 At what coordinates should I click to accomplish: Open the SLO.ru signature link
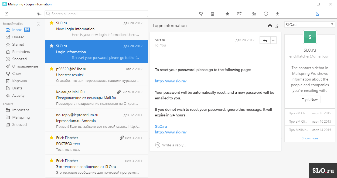[161, 126]
